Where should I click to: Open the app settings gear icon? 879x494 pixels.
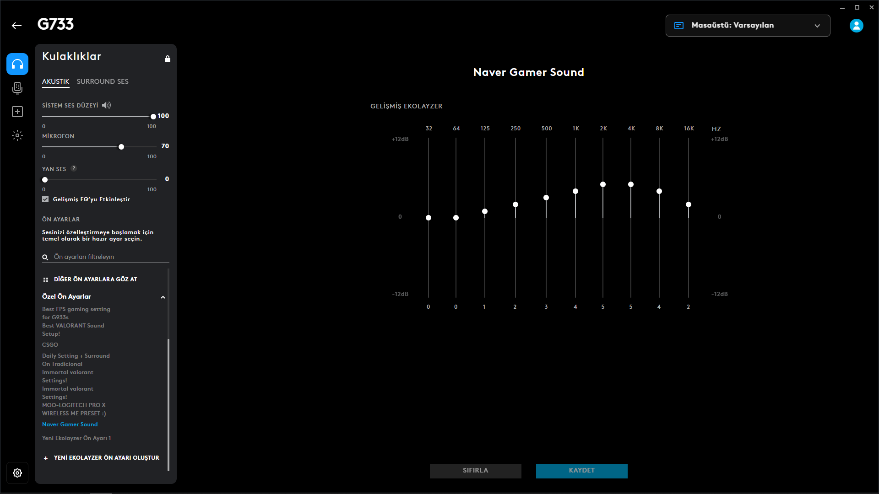coord(17,473)
